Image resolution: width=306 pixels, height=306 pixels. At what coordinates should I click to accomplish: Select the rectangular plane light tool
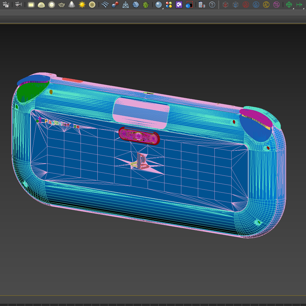(x=31, y=5)
